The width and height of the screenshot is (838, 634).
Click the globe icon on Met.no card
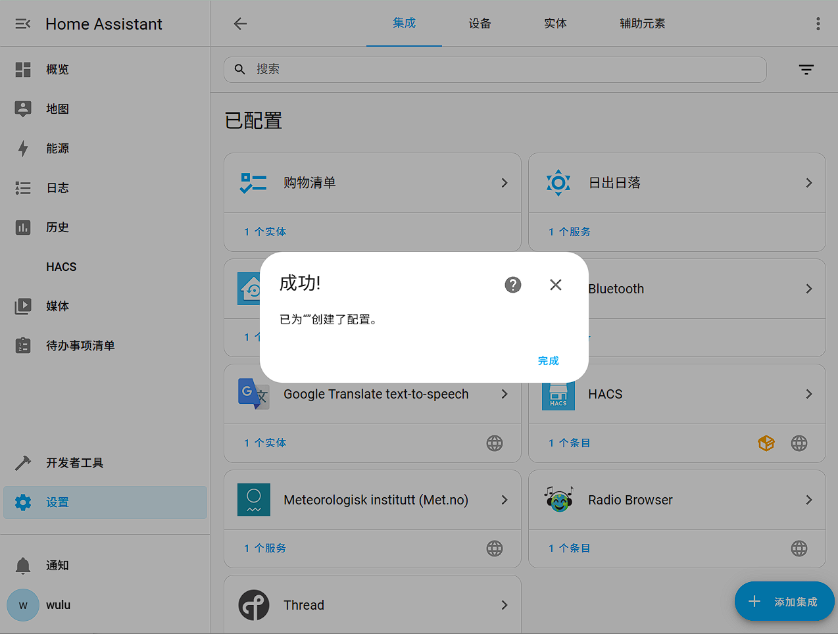point(495,549)
